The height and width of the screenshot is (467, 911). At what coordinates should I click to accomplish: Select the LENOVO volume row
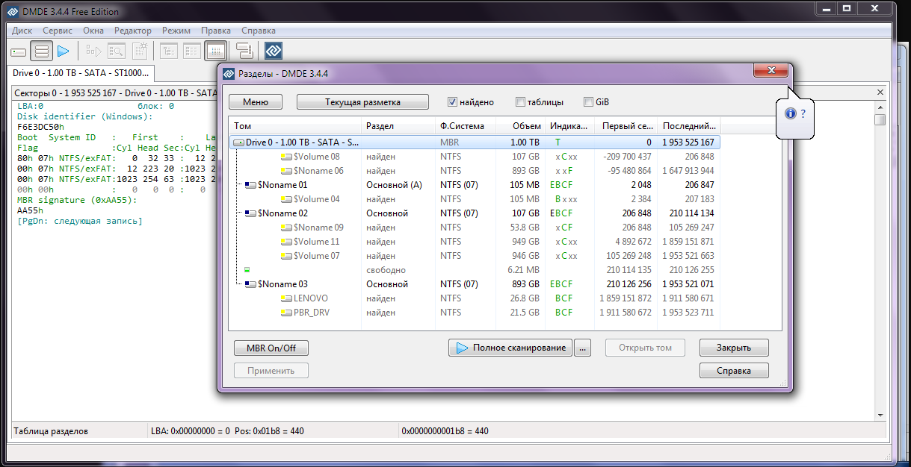310,298
